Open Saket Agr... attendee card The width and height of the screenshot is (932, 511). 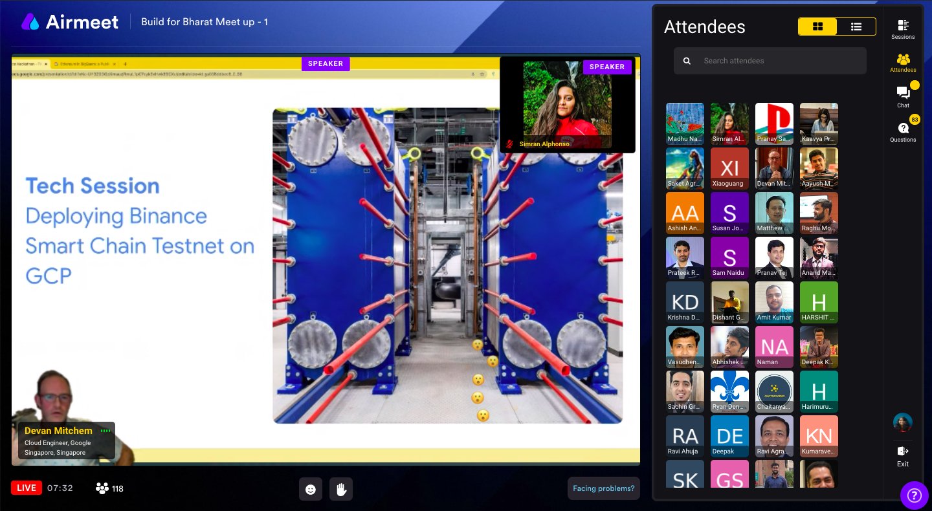pos(685,168)
